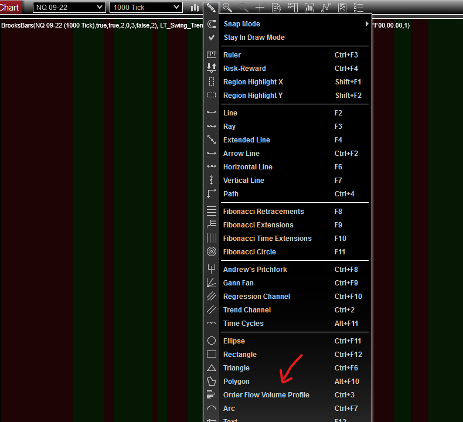Open the 1000 Tick interval dropdown
This screenshot has width=463, height=422.
146,8
